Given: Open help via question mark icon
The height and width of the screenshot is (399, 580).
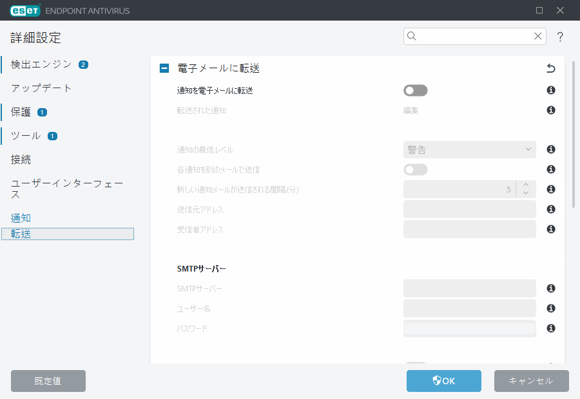Looking at the screenshot, I should click(560, 37).
